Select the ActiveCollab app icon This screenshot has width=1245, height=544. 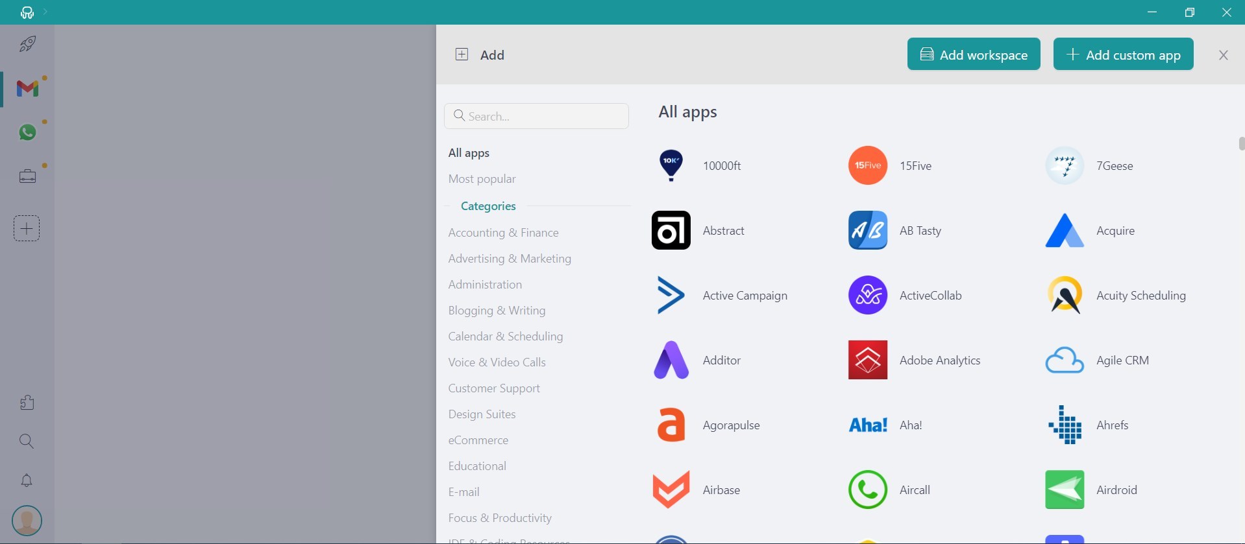pos(868,295)
